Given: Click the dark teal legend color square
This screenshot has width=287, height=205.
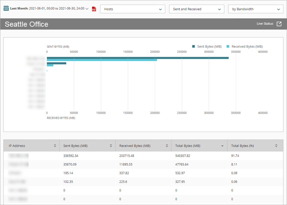Looking at the screenshot, I should (x=193, y=46).
